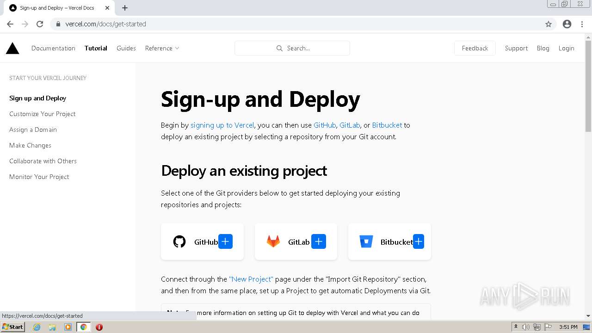The width and height of the screenshot is (592, 333).
Task: Click the Action Center flag icon
Action: pos(548,327)
